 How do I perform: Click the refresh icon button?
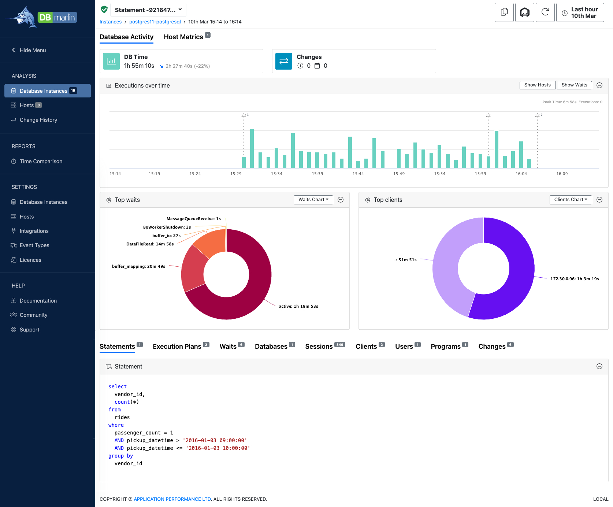pyautogui.click(x=545, y=12)
